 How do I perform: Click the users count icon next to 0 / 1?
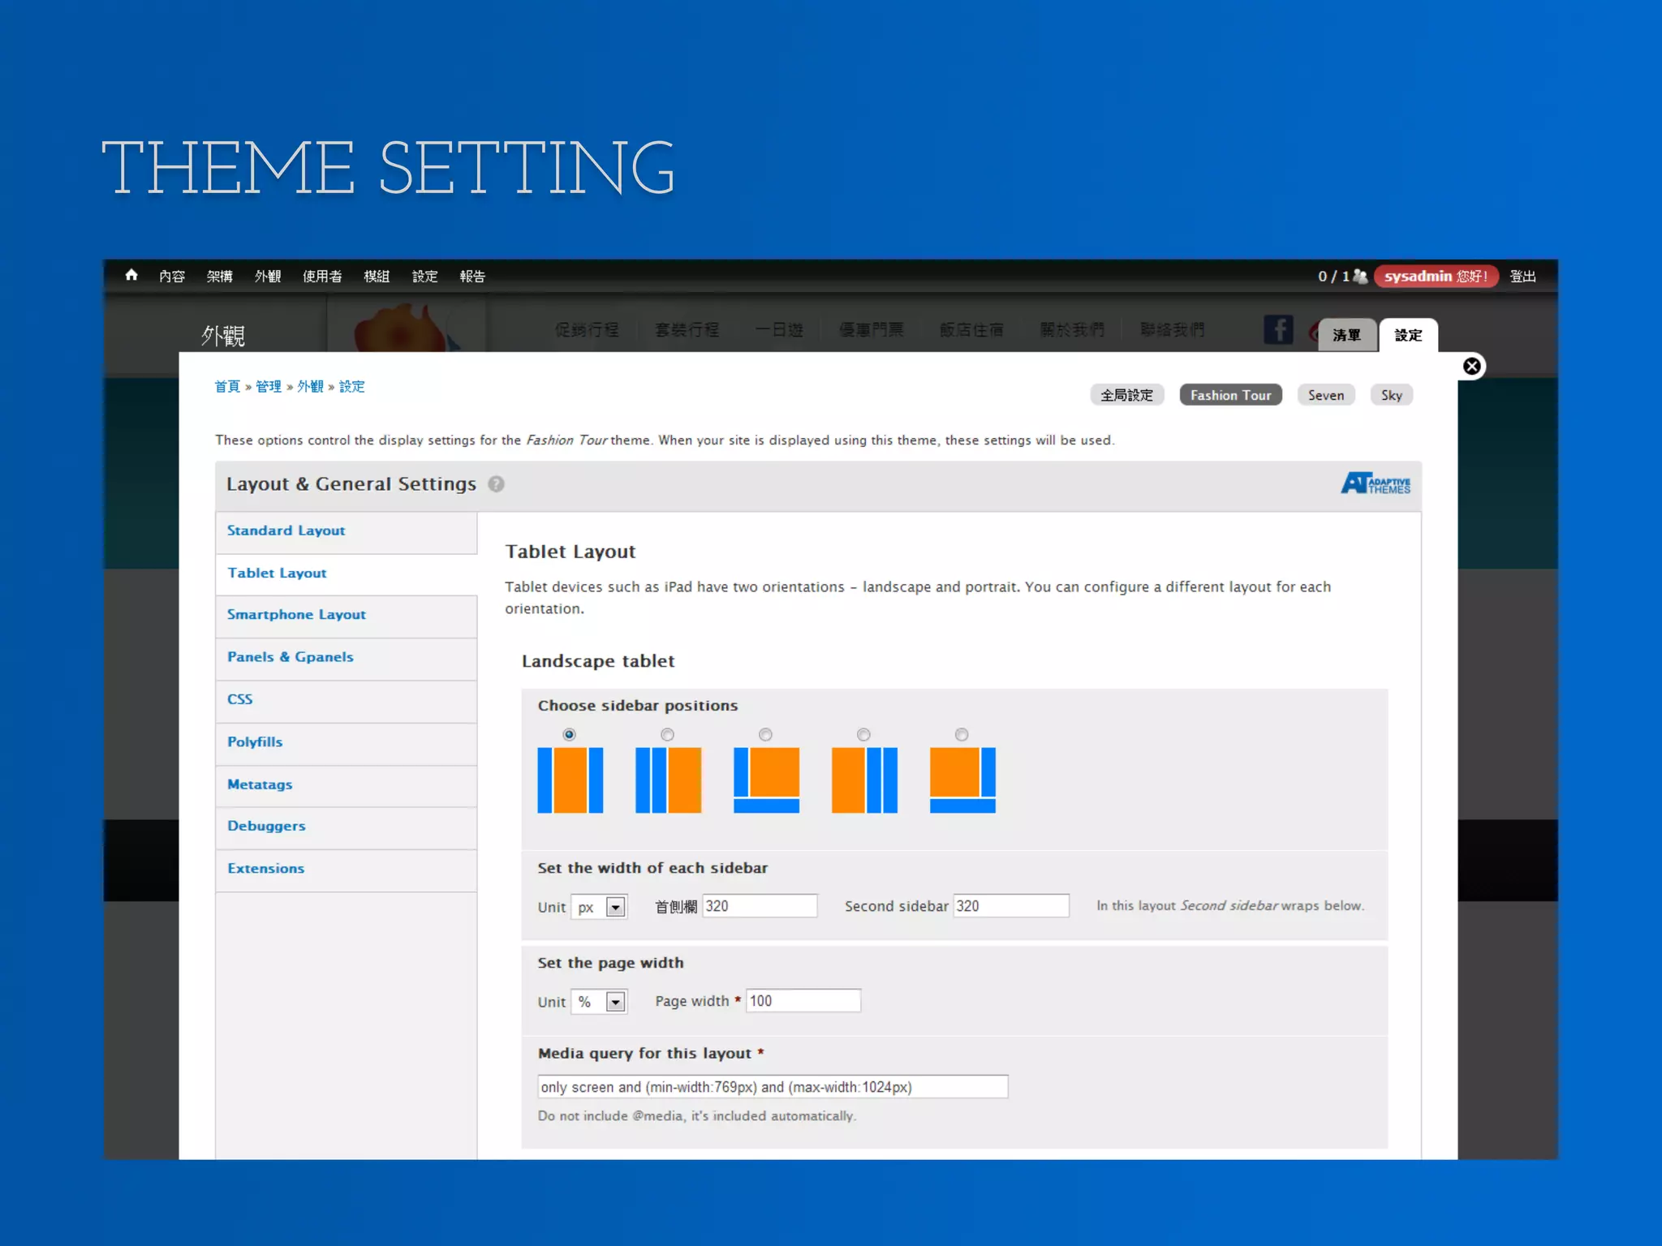point(1360,277)
